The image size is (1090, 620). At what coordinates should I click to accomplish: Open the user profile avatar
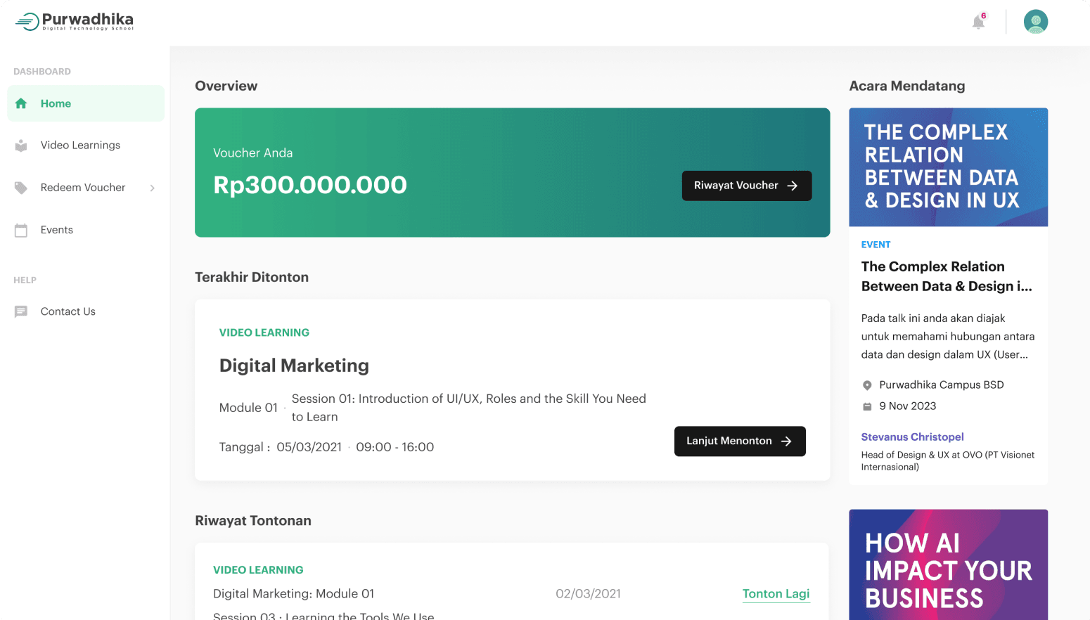click(1035, 22)
